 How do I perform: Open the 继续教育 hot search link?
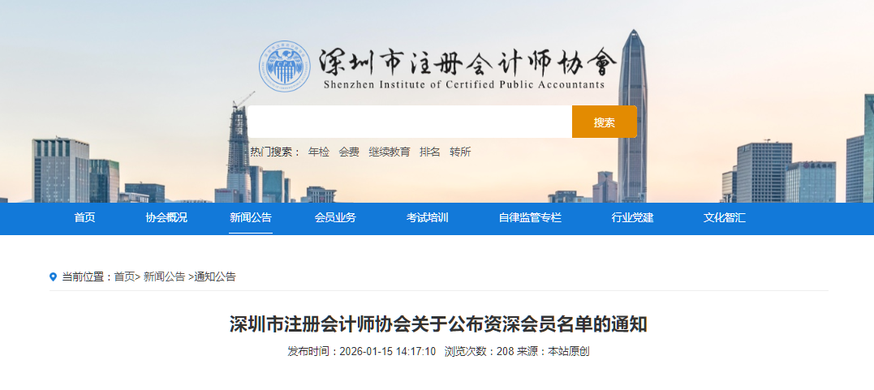390,152
